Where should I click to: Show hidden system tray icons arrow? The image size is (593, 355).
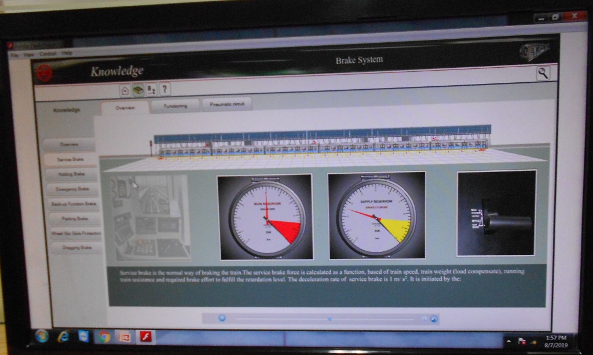point(509,342)
